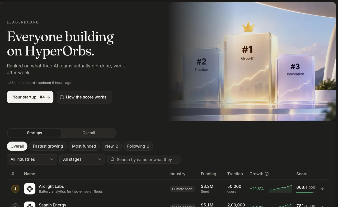Click the Growth column header label
The width and height of the screenshot is (338, 207).
click(x=256, y=174)
